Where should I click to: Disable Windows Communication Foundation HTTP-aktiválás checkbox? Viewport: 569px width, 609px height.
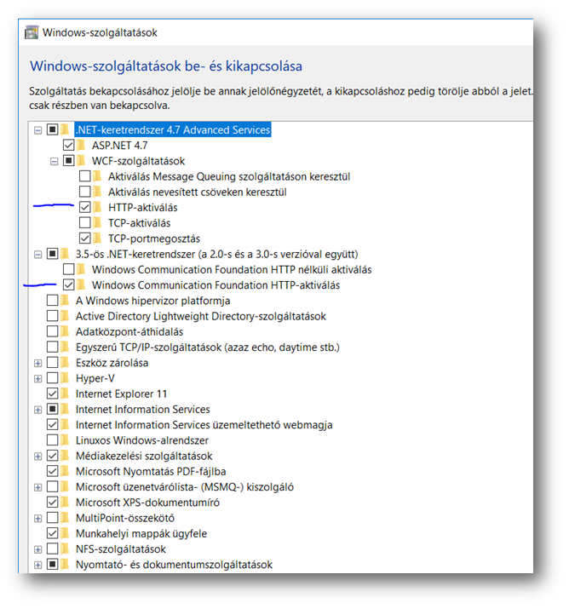(x=69, y=285)
